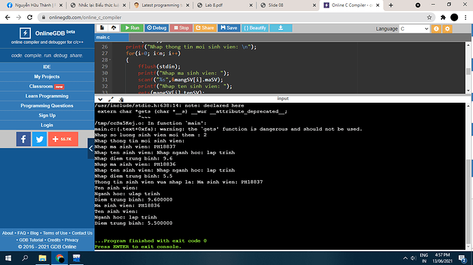
Task: Open the Chrome profile avatar
Action: (454, 18)
